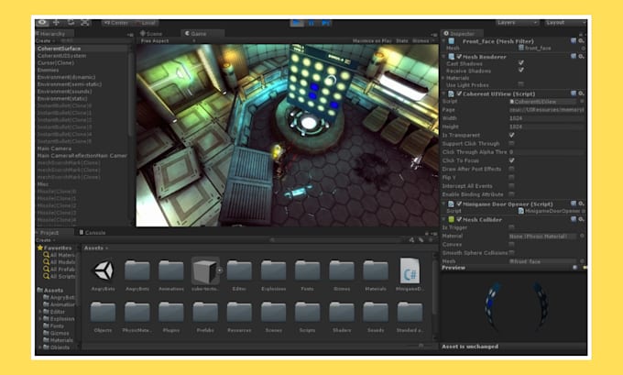Screen dimensions: 623x375
Task: Enable the Intercept All Events checkbox
Action: [512, 186]
